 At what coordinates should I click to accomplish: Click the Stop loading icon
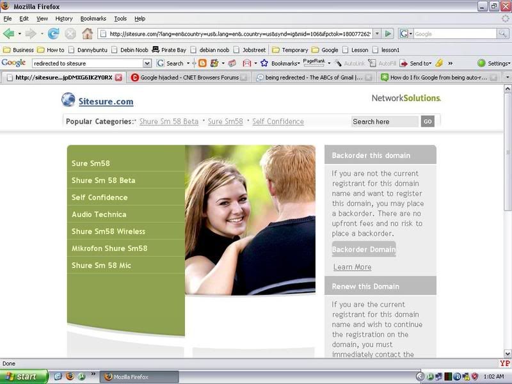pos(70,33)
